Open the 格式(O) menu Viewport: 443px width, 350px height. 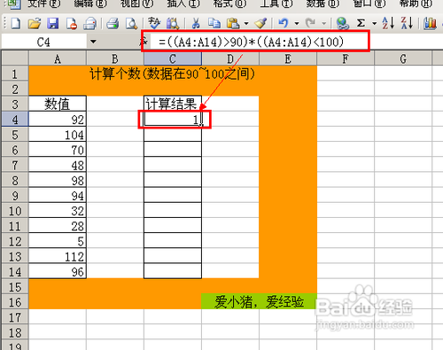(x=229, y=4)
